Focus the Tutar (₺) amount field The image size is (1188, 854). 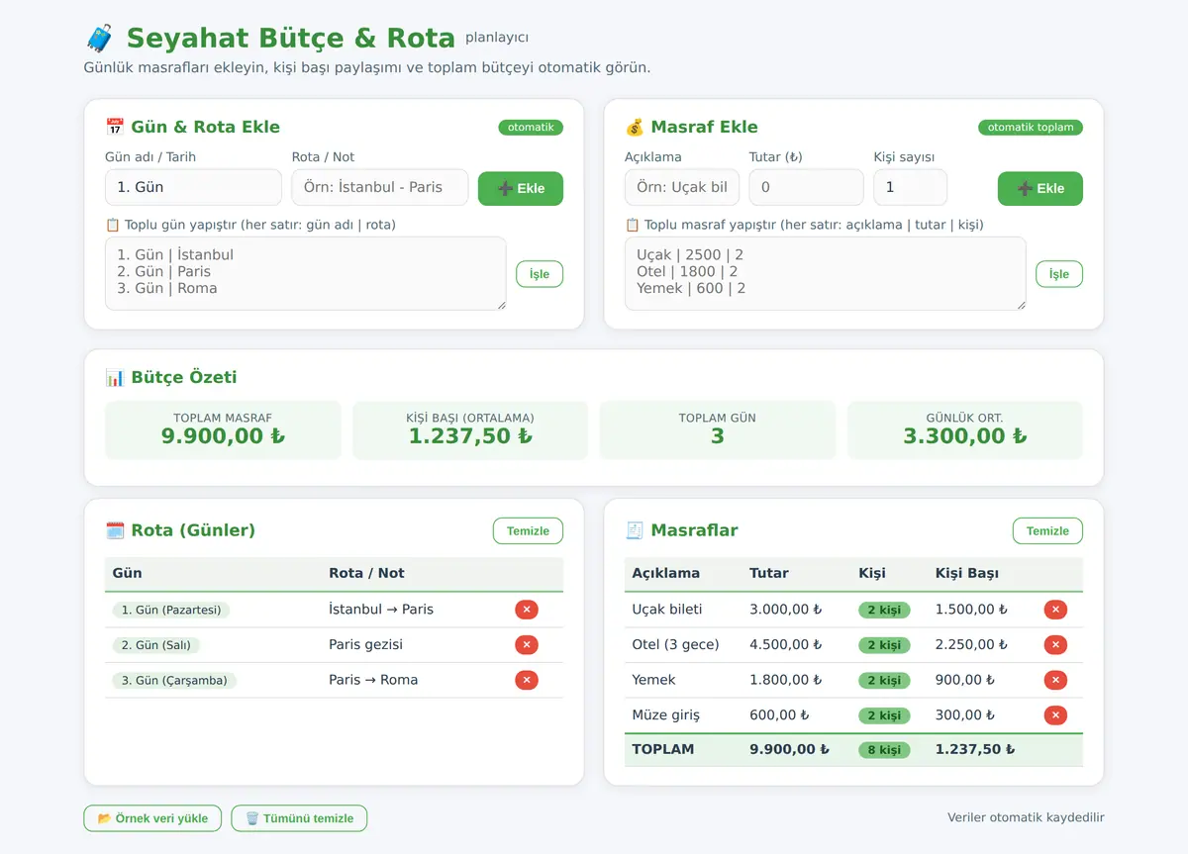[807, 187]
